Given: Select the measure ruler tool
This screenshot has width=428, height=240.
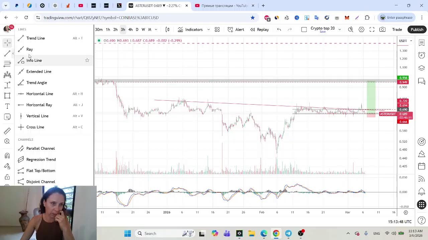Looking at the screenshot, I should click(x=7, y=131).
